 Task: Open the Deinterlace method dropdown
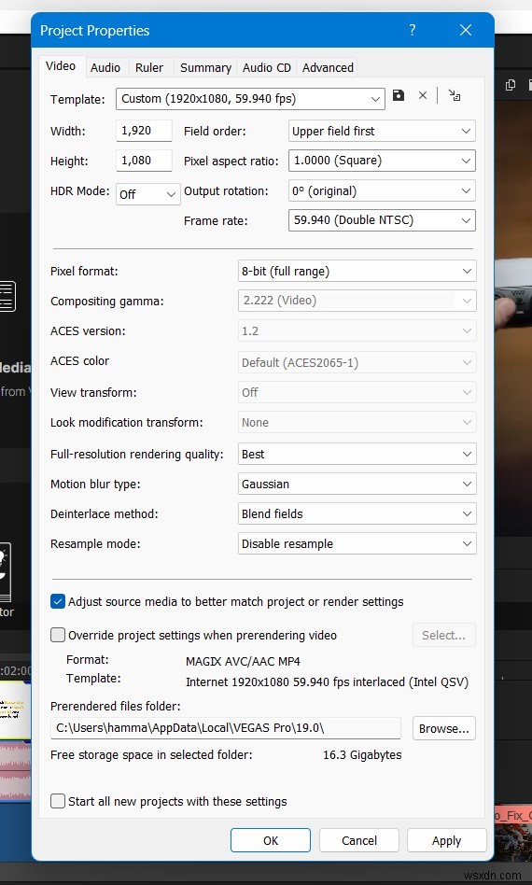pos(357,513)
